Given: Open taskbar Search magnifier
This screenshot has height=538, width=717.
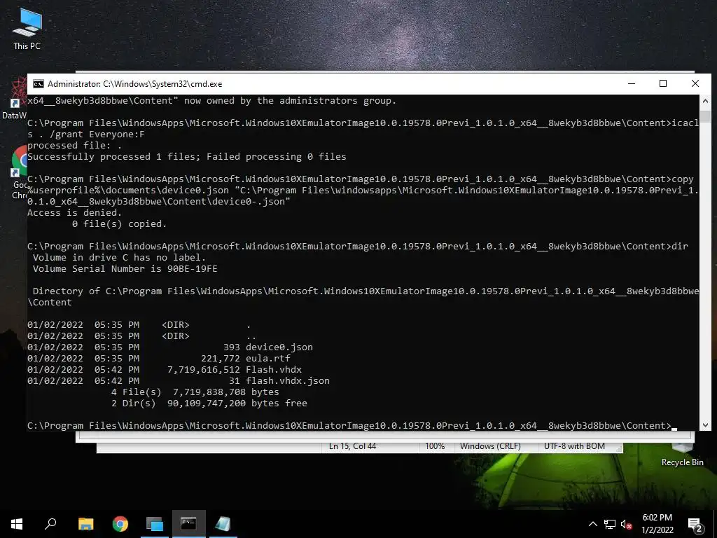Looking at the screenshot, I should (50, 524).
